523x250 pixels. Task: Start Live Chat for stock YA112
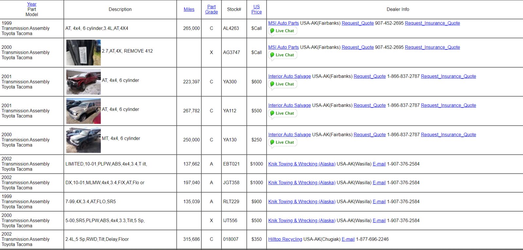click(283, 113)
